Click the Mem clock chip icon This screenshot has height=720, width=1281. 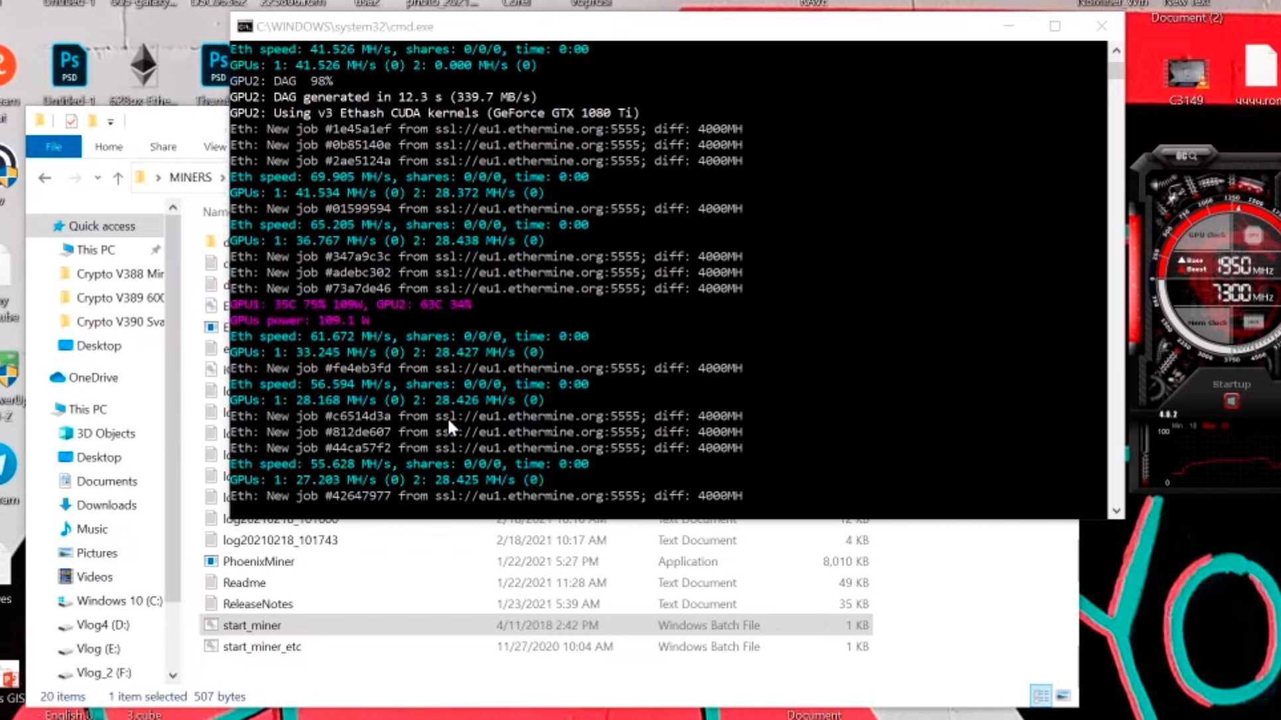[1252, 322]
